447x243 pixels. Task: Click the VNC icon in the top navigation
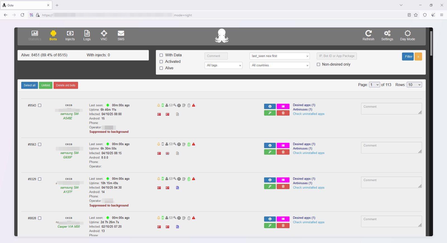[104, 33]
